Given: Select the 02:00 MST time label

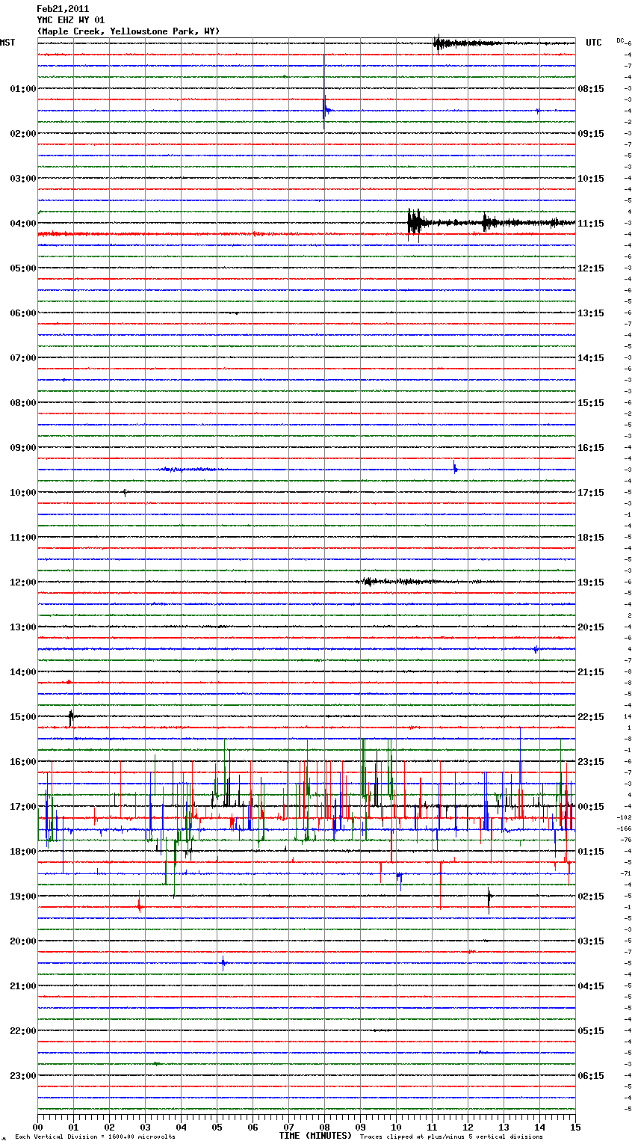Looking at the screenshot, I should tap(23, 133).
